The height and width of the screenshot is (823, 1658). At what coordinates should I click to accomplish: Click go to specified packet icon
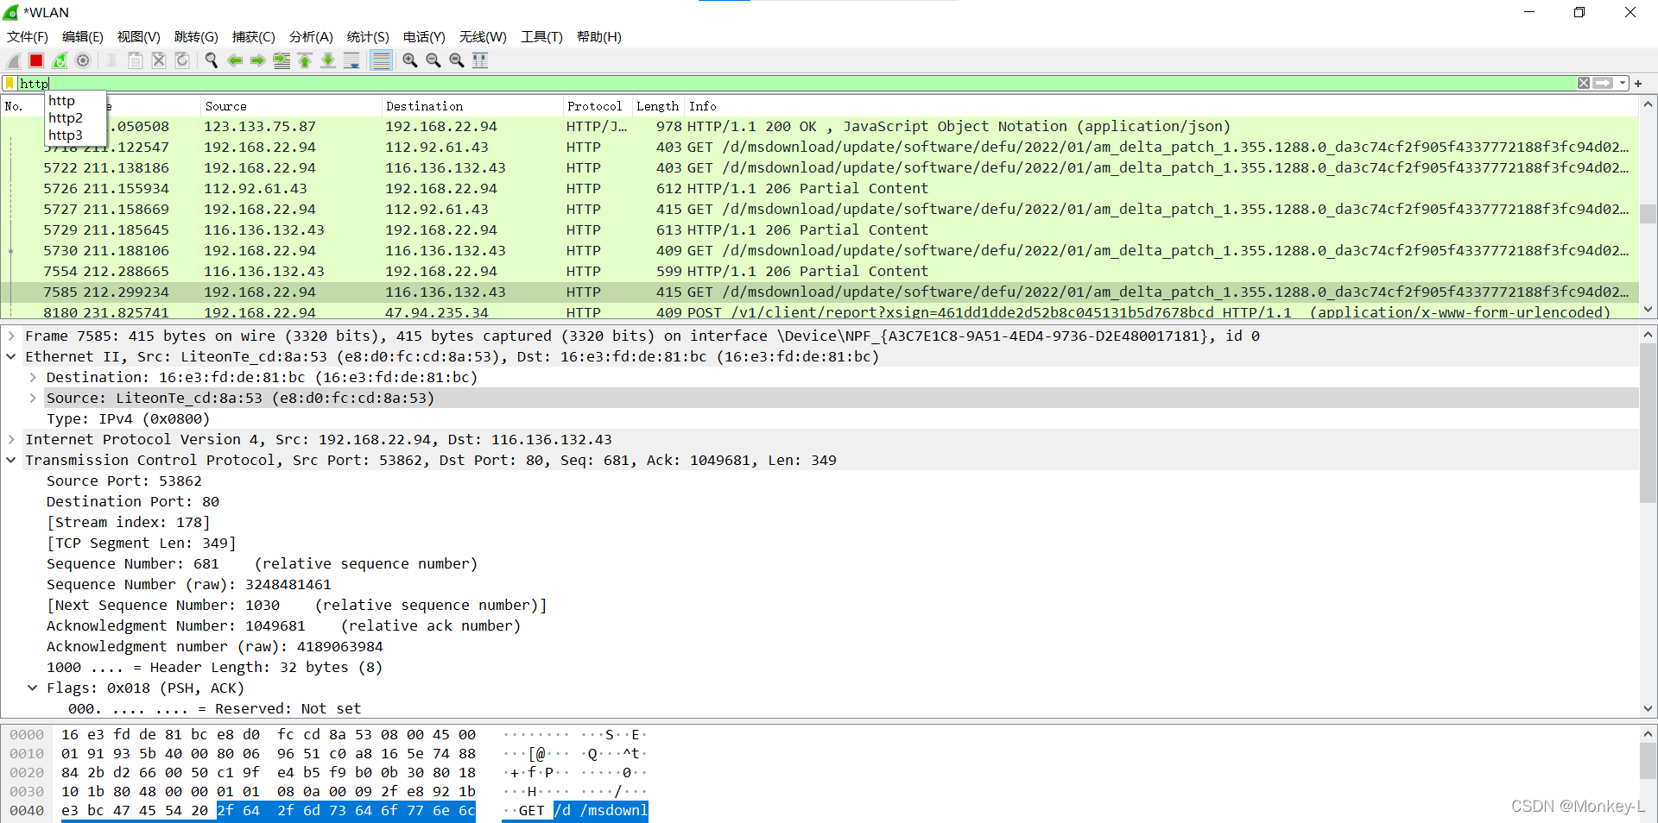point(282,60)
